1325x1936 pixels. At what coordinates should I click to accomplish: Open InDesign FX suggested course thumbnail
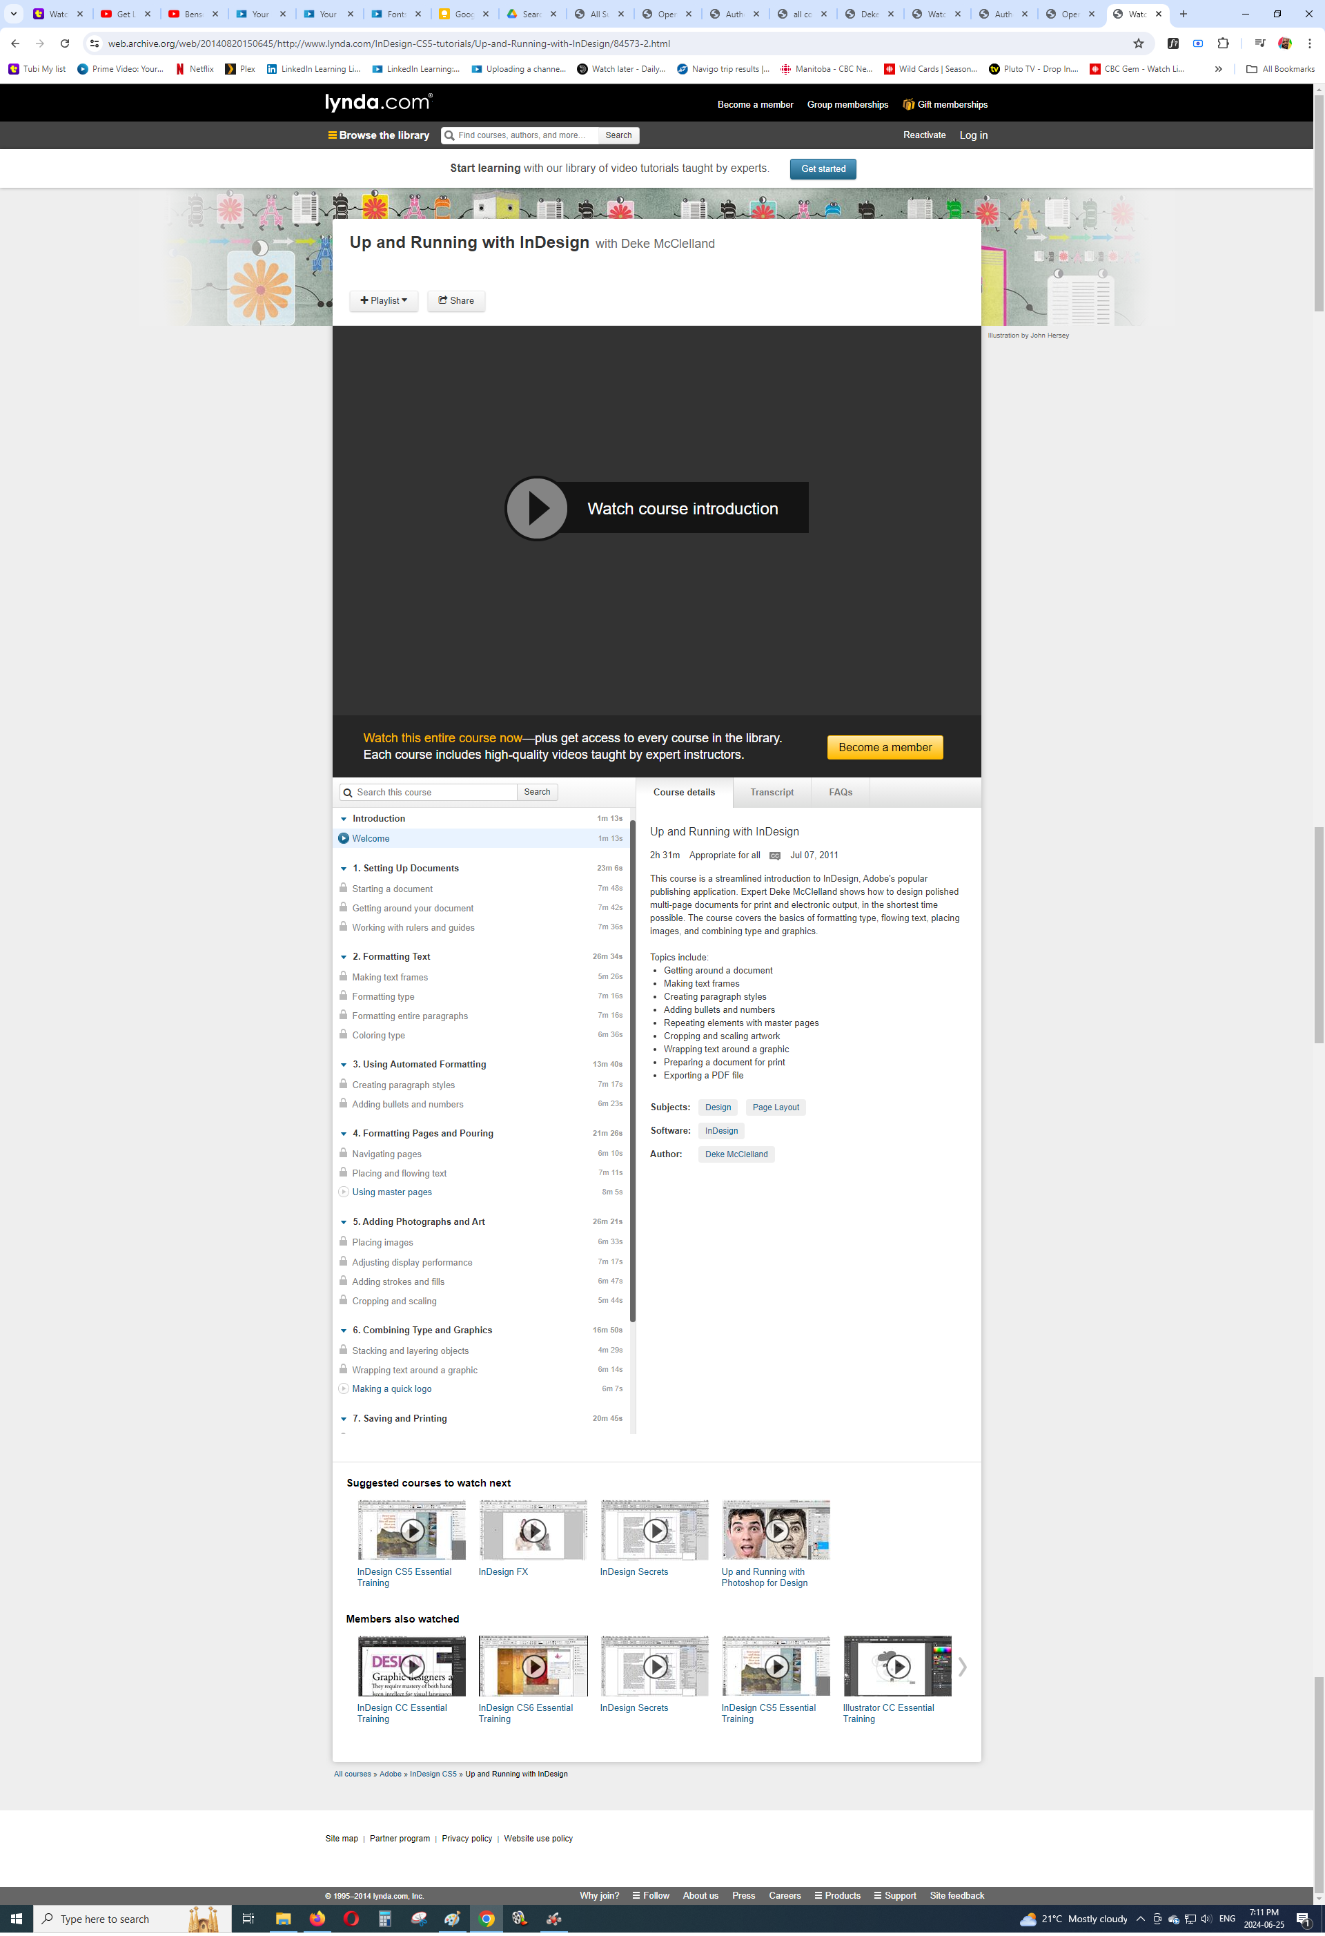533,1529
